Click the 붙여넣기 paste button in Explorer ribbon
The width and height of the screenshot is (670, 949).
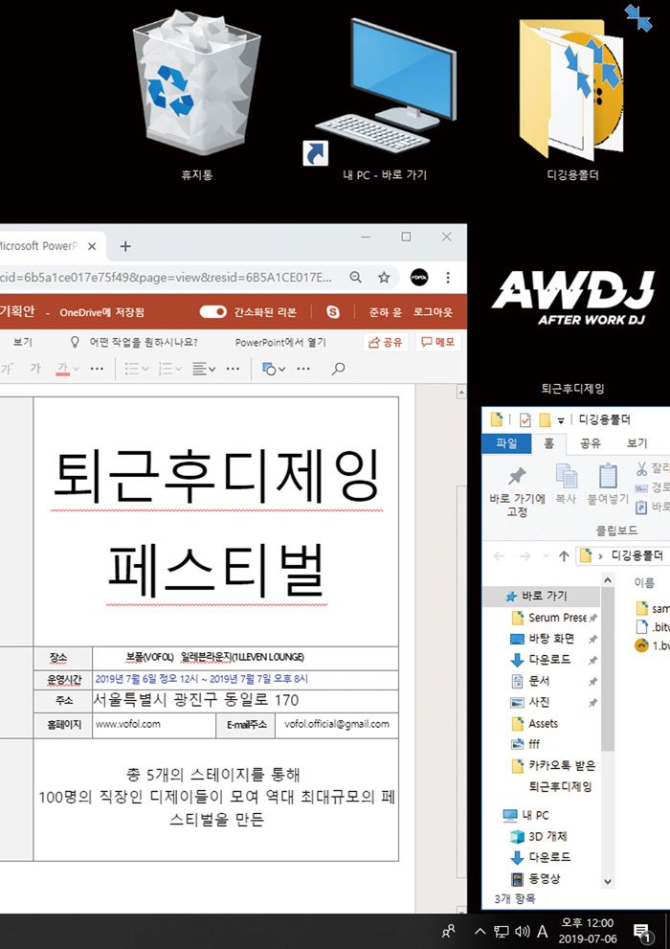tap(608, 485)
